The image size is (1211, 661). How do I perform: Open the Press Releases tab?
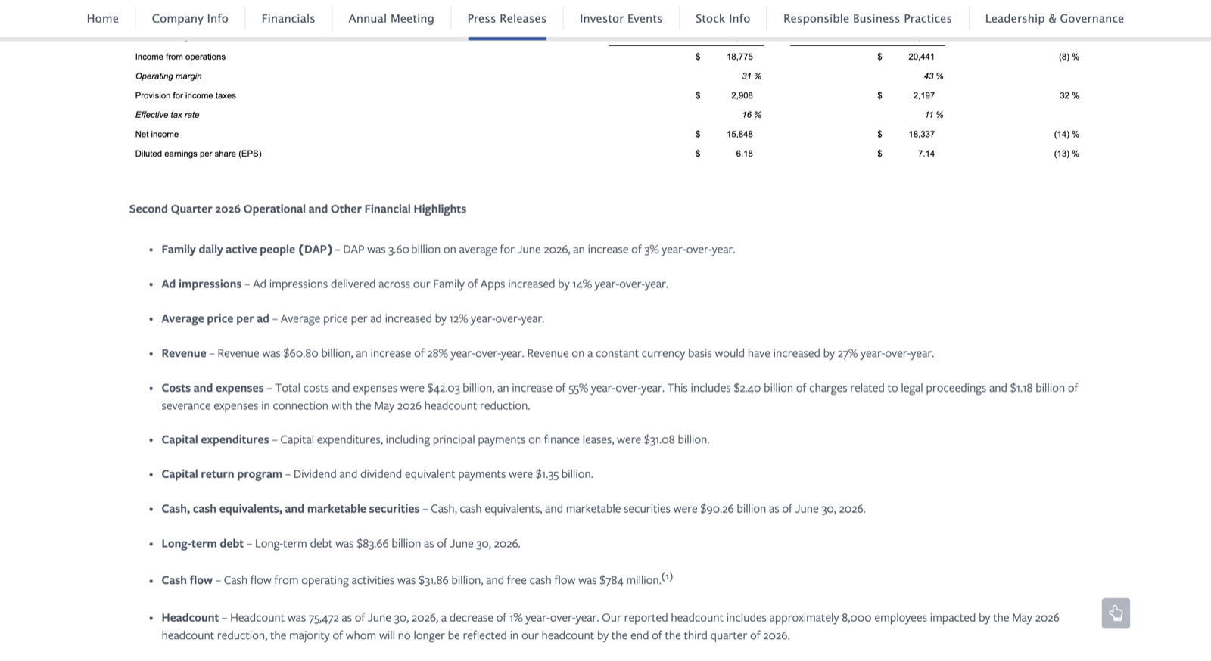[507, 18]
